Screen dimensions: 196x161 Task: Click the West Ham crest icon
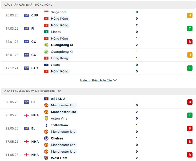[x=46, y=158]
